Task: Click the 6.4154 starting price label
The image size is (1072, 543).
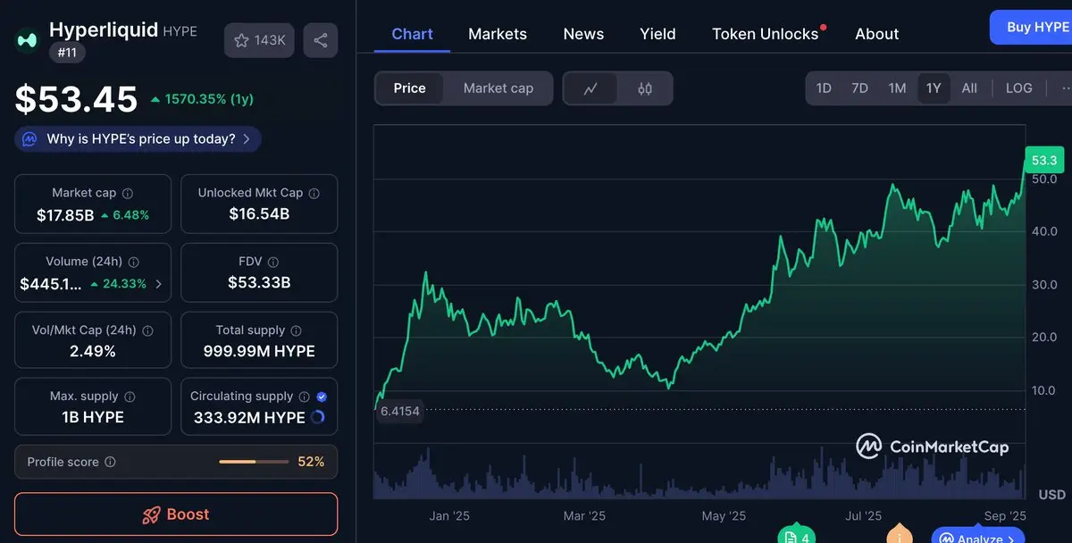Action: pyautogui.click(x=399, y=412)
